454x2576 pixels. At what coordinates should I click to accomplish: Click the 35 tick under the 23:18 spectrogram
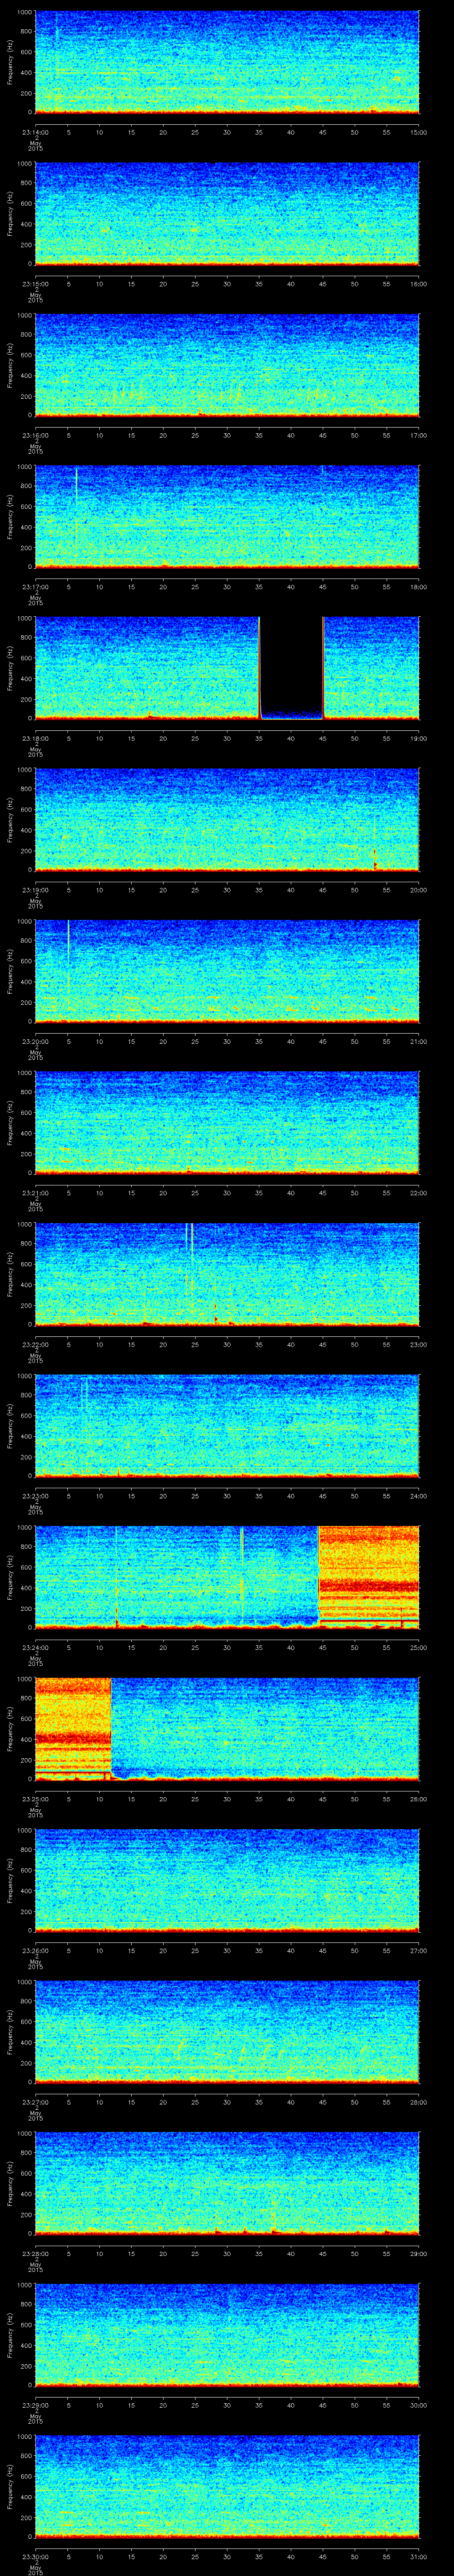point(258,738)
